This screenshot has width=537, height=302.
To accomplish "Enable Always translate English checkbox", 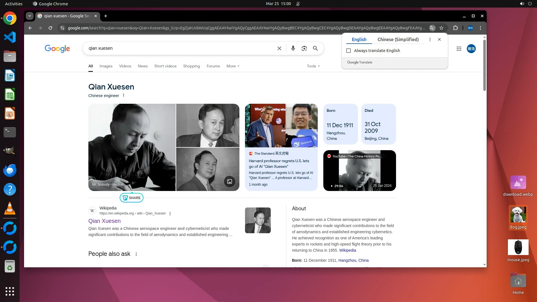I will coord(348,51).
